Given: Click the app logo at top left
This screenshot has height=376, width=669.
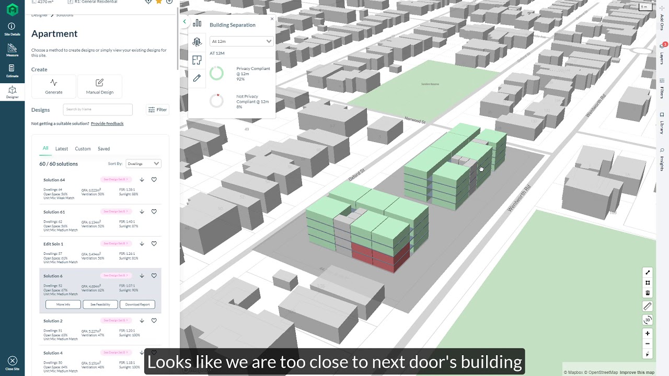Looking at the screenshot, I should pyautogui.click(x=12, y=9).
